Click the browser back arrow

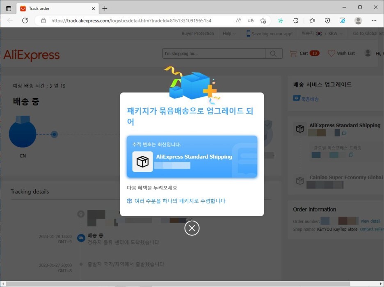[10, 20]
